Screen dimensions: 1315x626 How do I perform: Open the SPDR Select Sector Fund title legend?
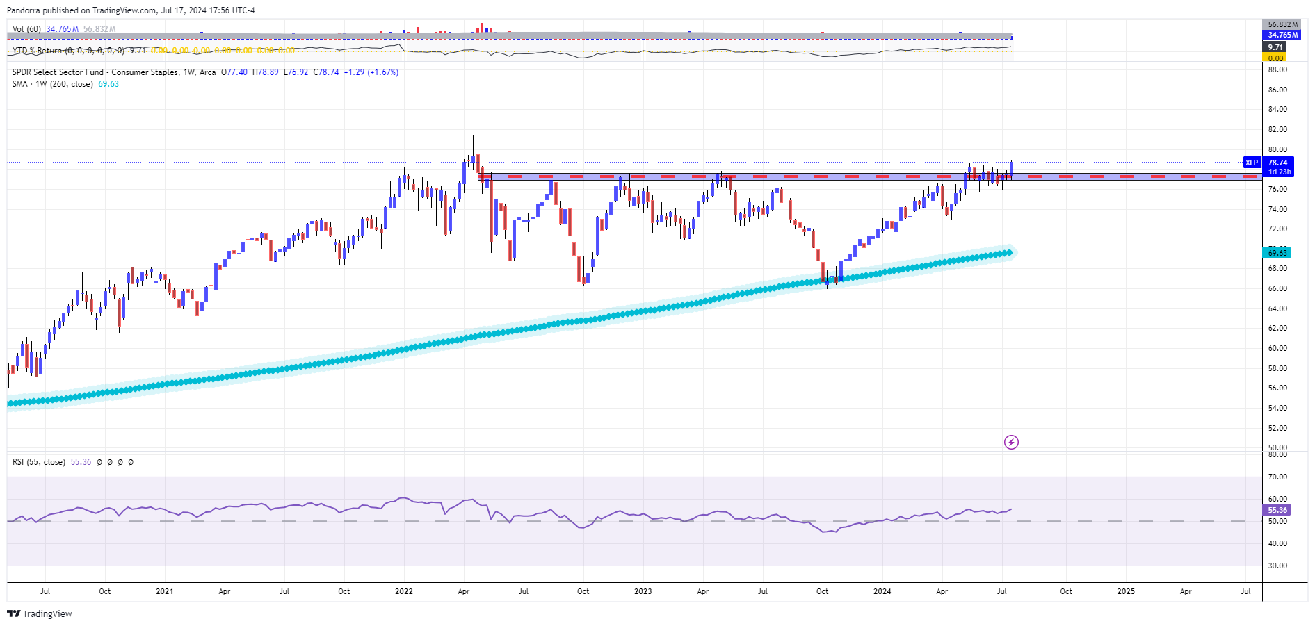pos(114,72)
